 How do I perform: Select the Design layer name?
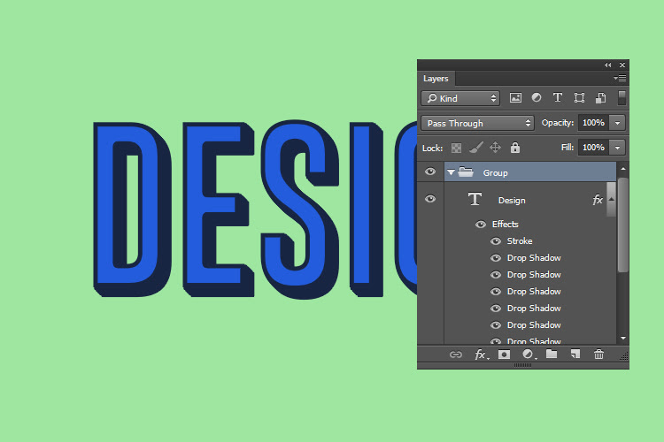click(x=512, y=200)
